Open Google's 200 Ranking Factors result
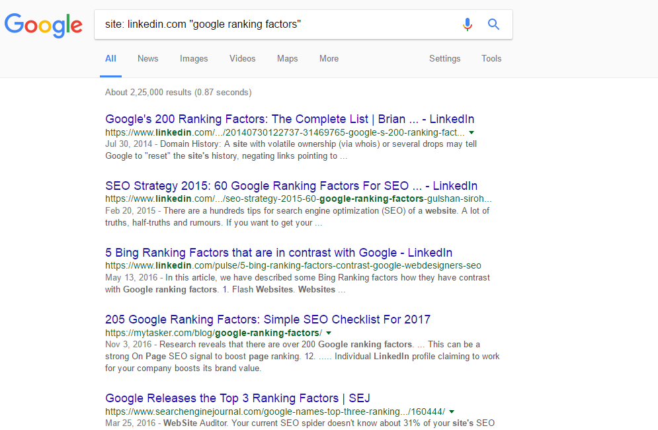 [x=290, y=119]
